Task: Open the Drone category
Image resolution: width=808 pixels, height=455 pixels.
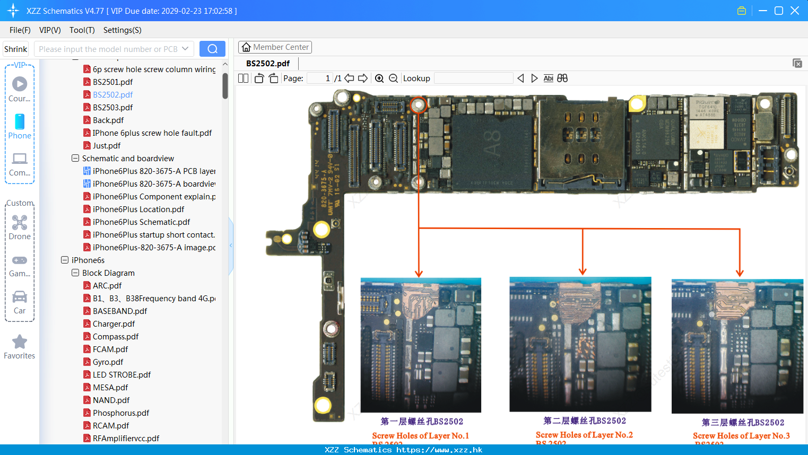Action: pyautogui.click(x=20, y=227)
